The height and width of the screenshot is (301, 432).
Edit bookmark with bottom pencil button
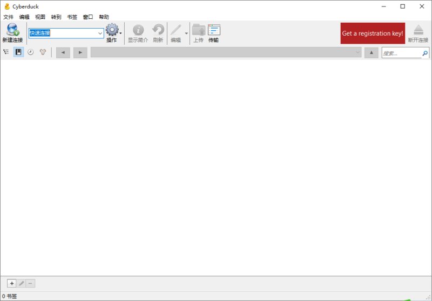pyautogui.click(x=21, y=283)
